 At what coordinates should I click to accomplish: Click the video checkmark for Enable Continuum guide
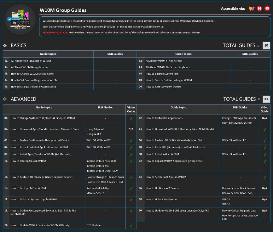[131, 141]
